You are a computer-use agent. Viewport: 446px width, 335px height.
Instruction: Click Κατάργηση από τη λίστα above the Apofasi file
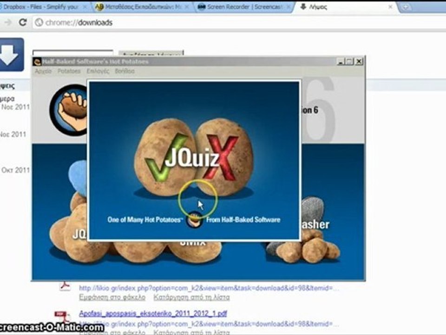click(191, 297)
